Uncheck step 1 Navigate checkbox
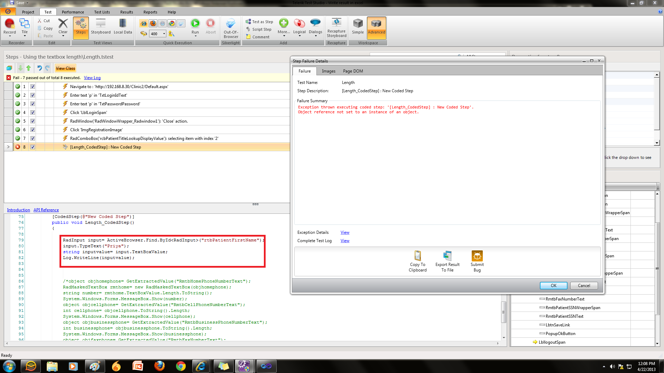The height and width of the screenshot is (373, 664). [33, 87]
